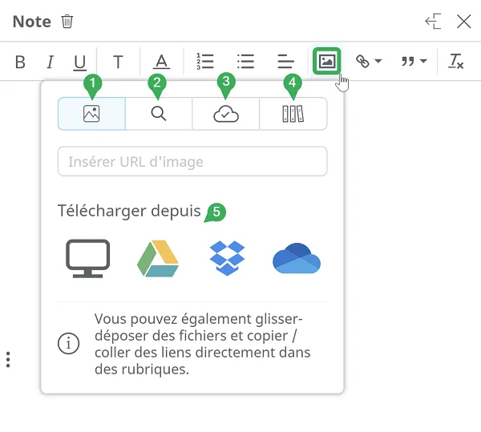Expand the link dropdown arrow
481x432 pixels.
coord(378,61)
